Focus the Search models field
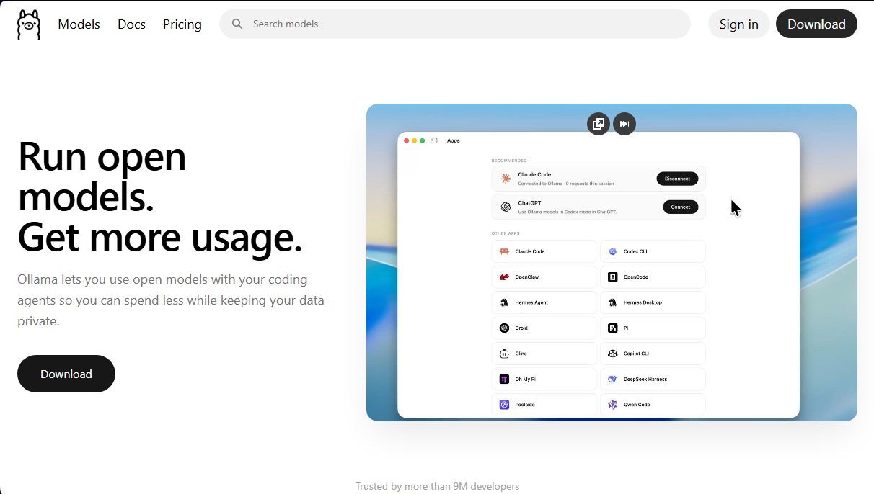Screen dimensions: 874x494 [x=455, y=24]
